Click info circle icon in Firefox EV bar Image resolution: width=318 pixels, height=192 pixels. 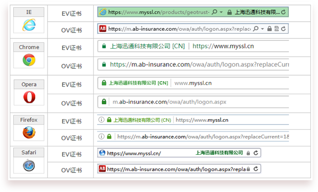[101, 120]
